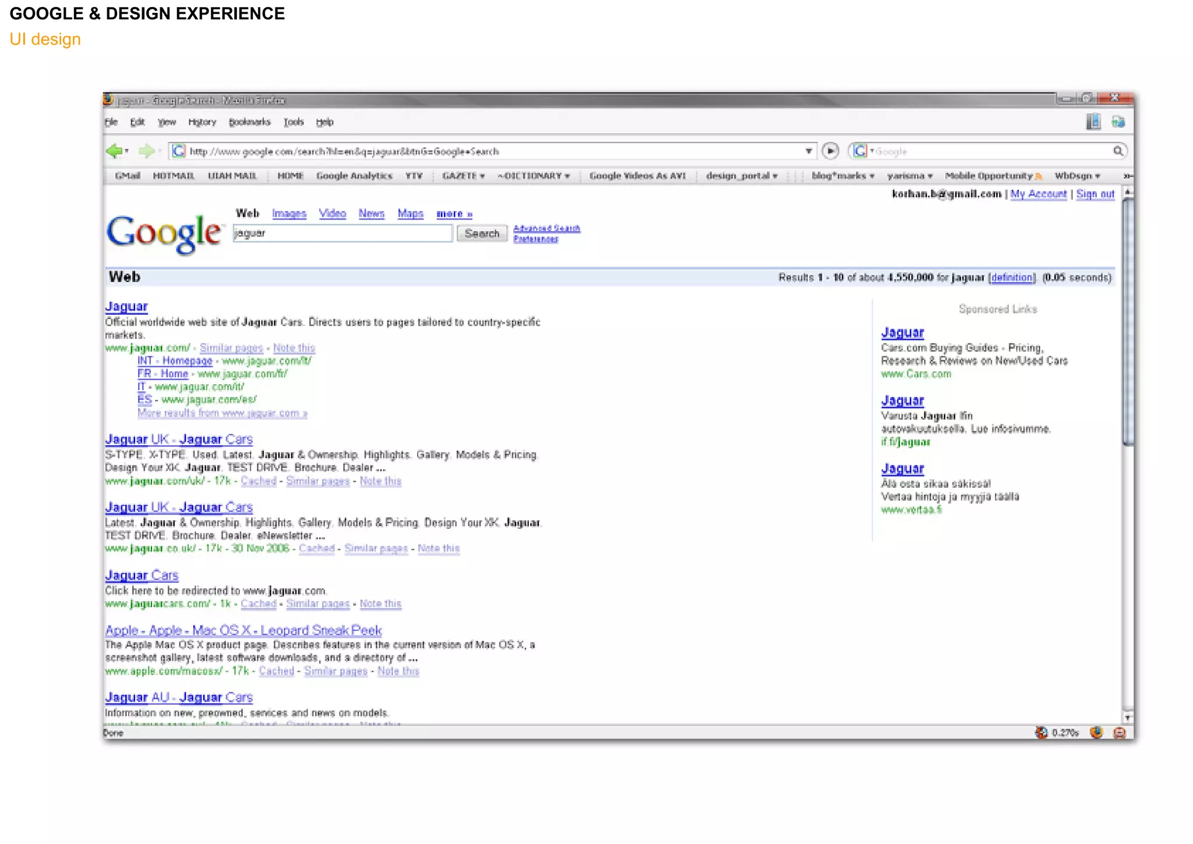Open the jaguar definition link
Viewport: 1193px width, 844px height.
coord(1012,277)
